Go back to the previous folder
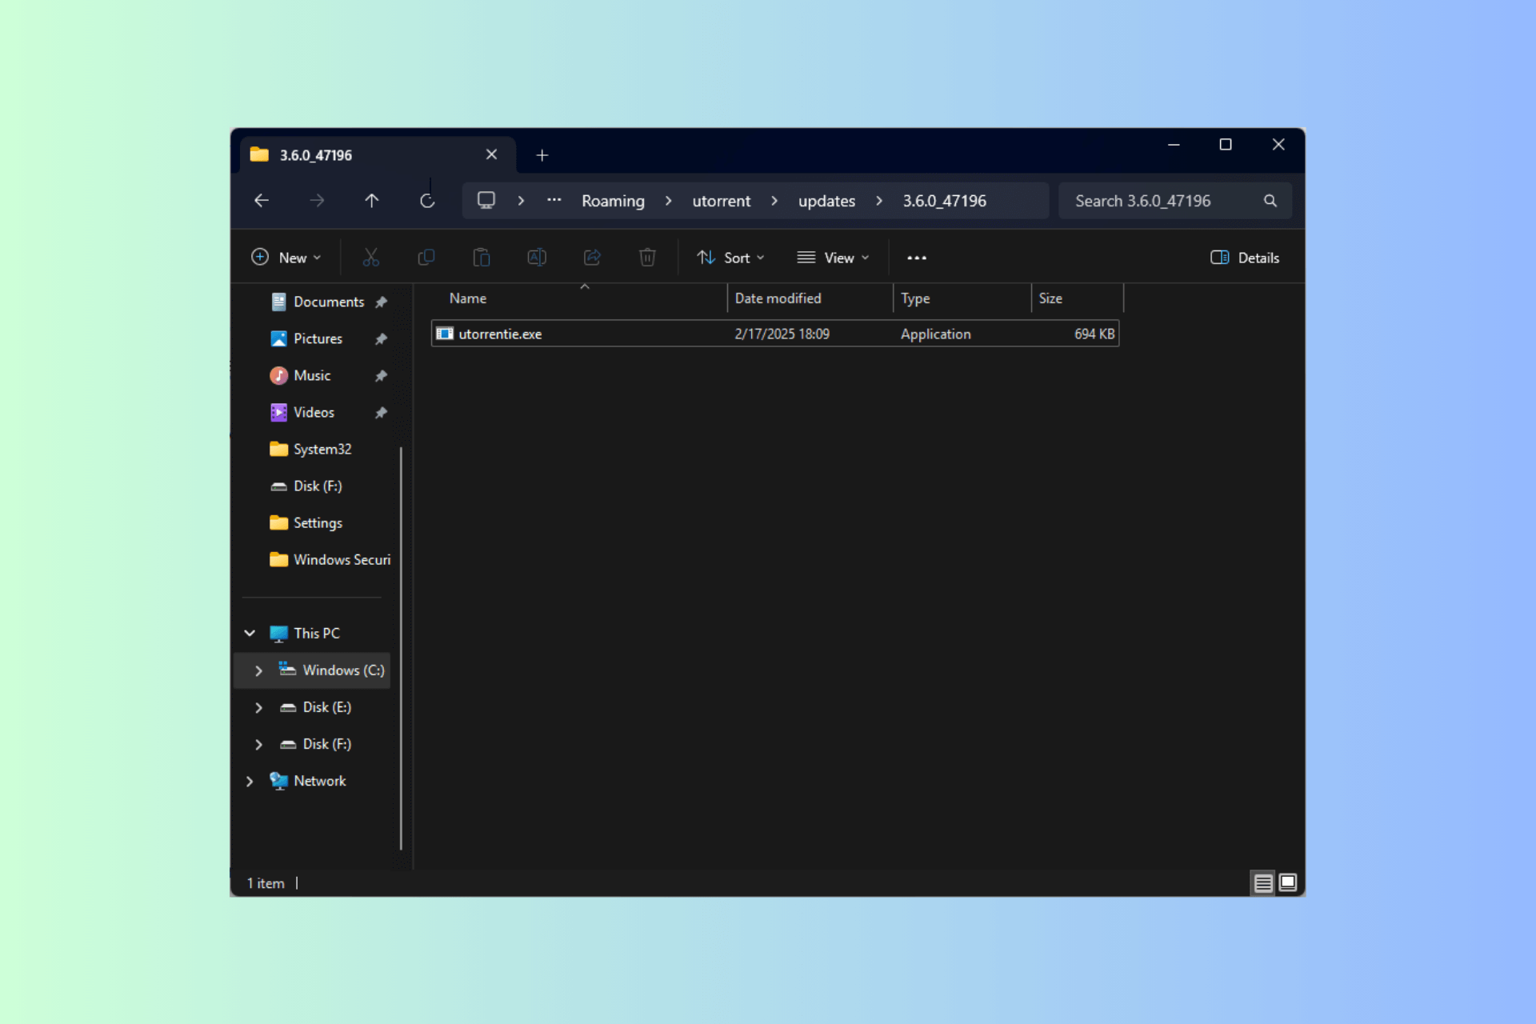This screenshot has height=1024, width=1536. click(262, 201)
